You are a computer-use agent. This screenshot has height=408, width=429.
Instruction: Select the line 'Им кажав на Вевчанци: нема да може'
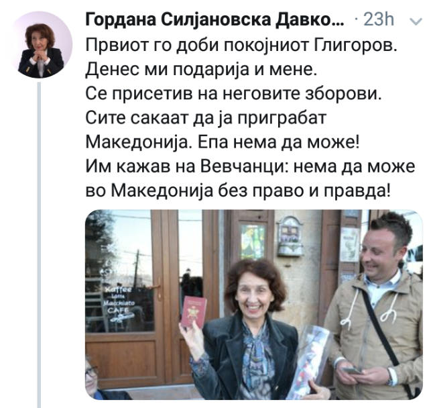(250, 166)
